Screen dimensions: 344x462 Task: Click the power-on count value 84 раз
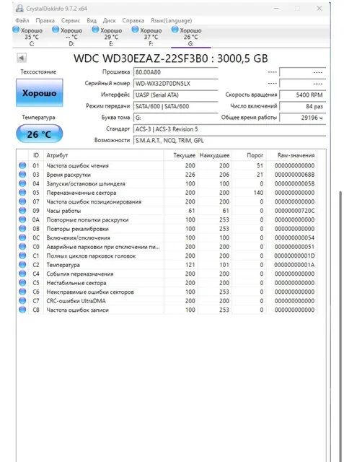(302, 106)
